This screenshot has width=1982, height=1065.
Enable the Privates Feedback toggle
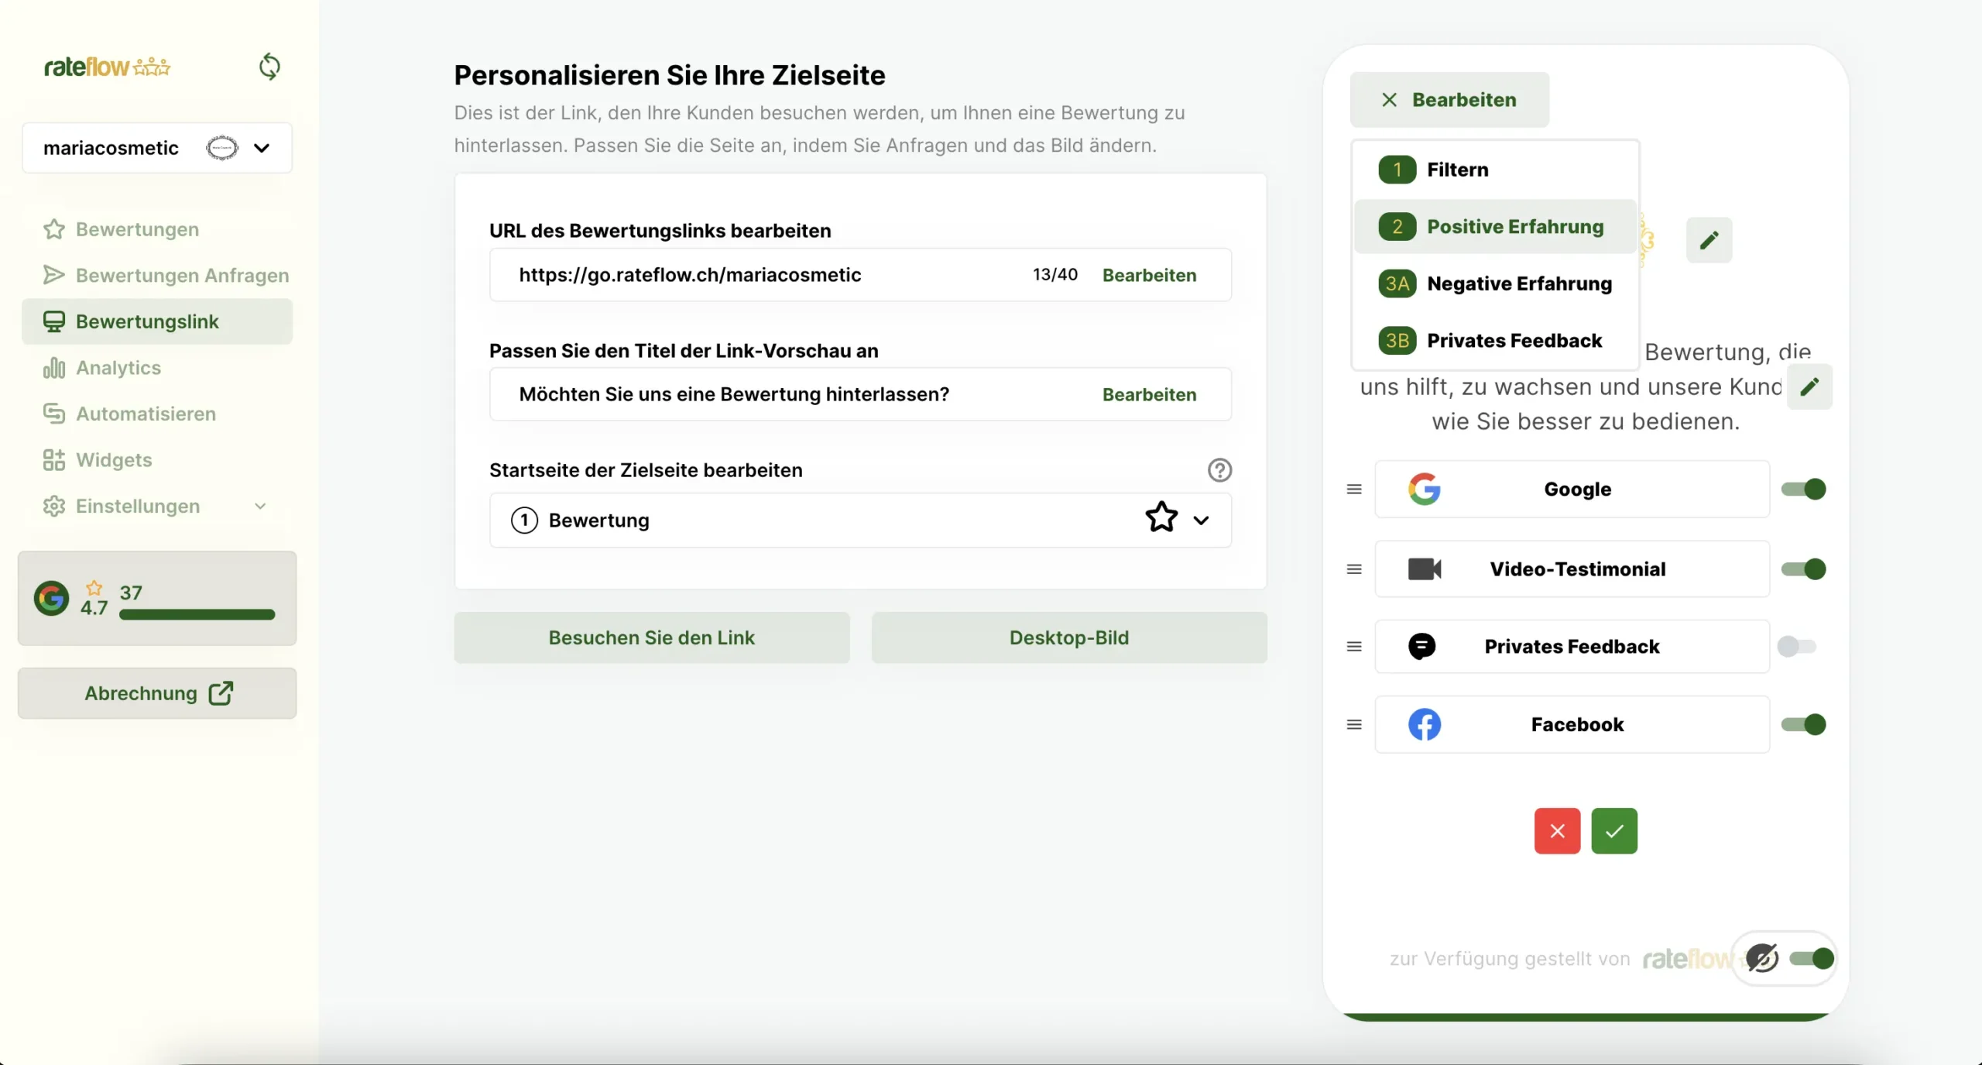1796,647
